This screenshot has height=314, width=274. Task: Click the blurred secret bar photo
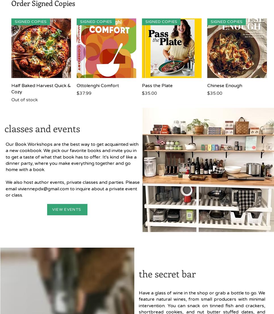tap(67, 281)
